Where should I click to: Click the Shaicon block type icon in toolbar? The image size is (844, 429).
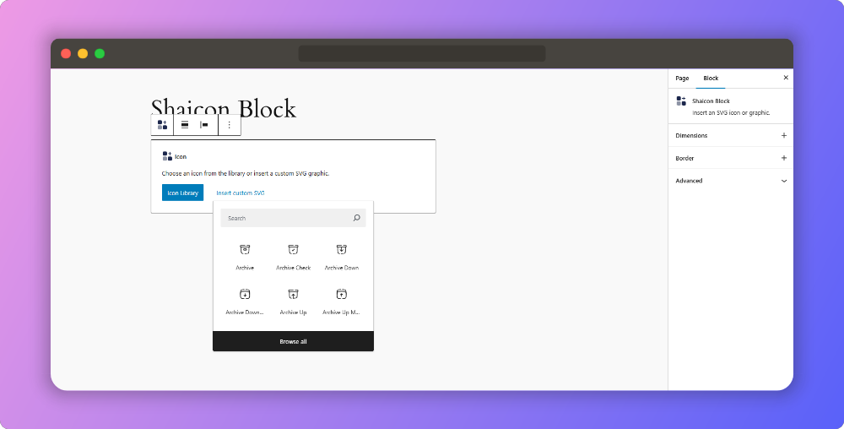coord(162,125)
